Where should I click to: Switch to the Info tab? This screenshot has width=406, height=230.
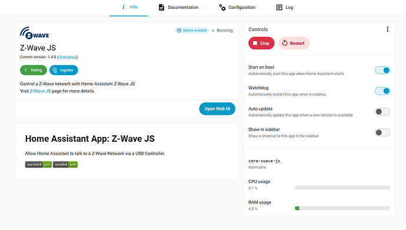[x=128, y=8]
